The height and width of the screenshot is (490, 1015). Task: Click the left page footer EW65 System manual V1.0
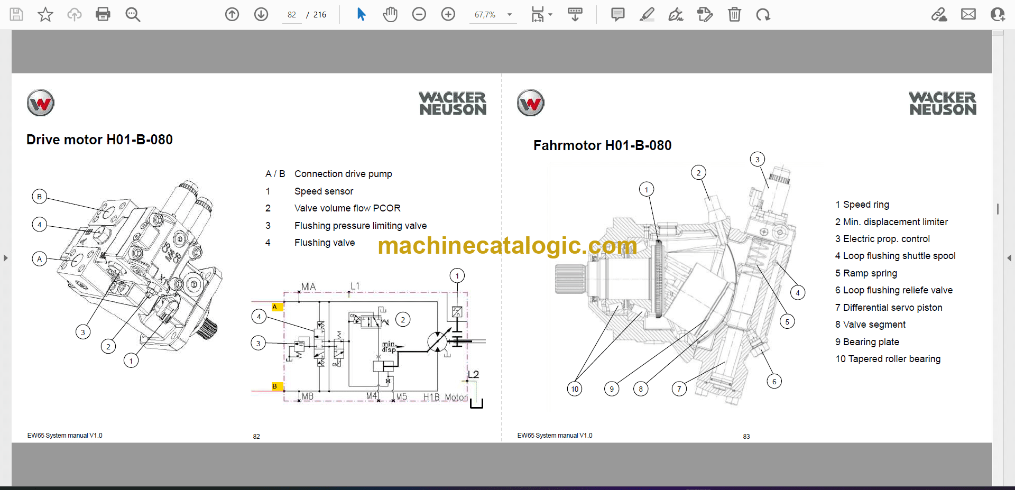[x=64, y=436]
